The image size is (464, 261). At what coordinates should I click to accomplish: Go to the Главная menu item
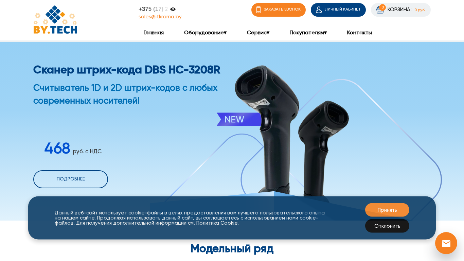[x=154, y=33]
